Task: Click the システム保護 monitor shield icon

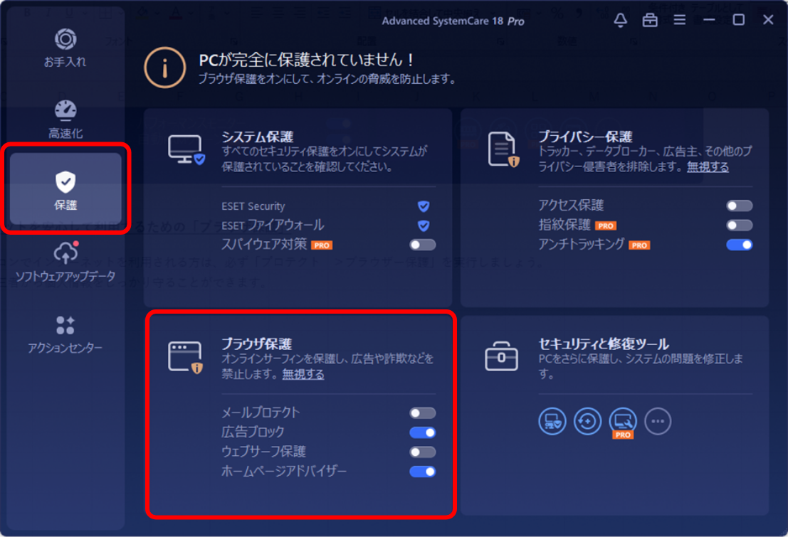Action: (187, 149)
